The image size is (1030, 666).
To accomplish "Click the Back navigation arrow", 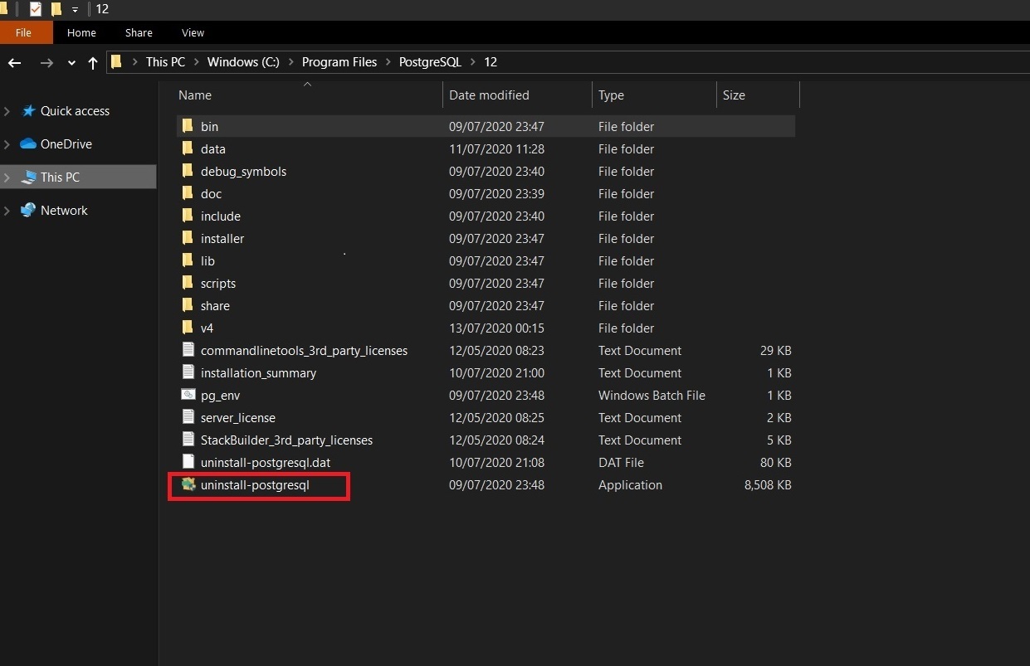I will [x=14, y=62].
